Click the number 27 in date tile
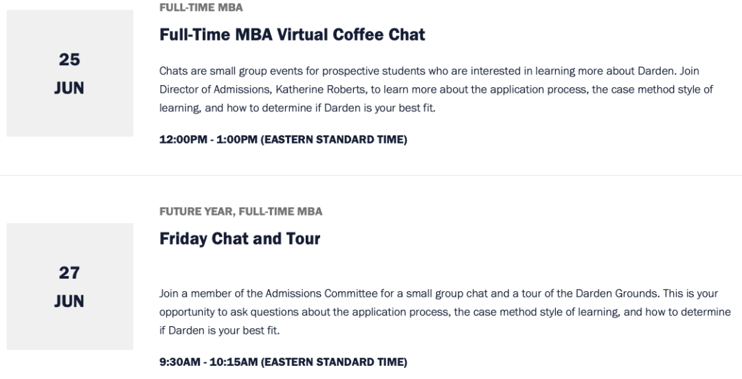The width and height of the screenshot is (742, 379). (69, 273)
